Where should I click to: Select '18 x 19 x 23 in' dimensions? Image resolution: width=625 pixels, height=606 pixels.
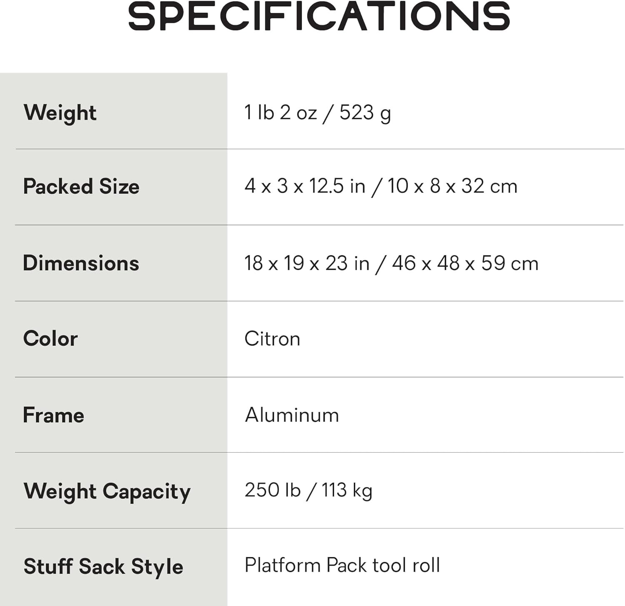(x=307, y=263)
